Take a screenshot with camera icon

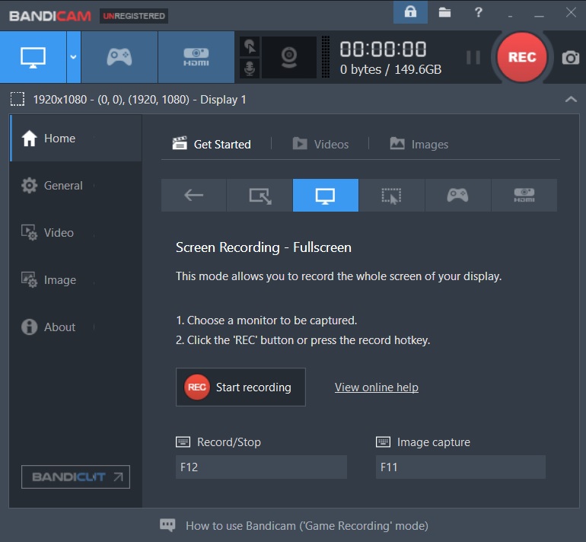click(570, 58)
